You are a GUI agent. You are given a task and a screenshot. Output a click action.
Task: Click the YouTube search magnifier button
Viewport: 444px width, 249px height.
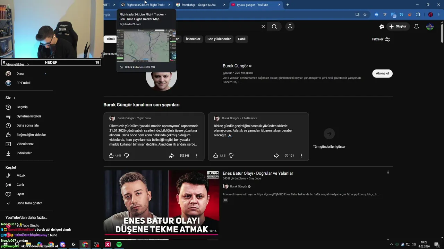[274, 27]
